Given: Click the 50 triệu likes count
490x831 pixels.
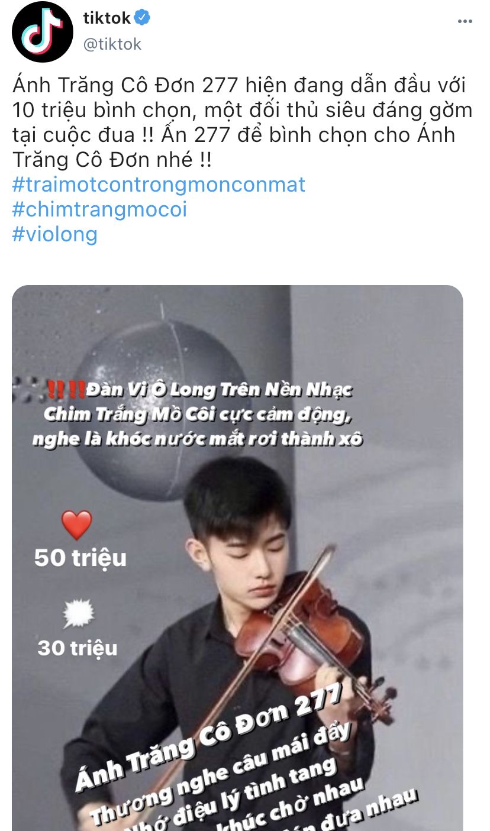Looking at the screenshot, I should click(x=80, y=558).
